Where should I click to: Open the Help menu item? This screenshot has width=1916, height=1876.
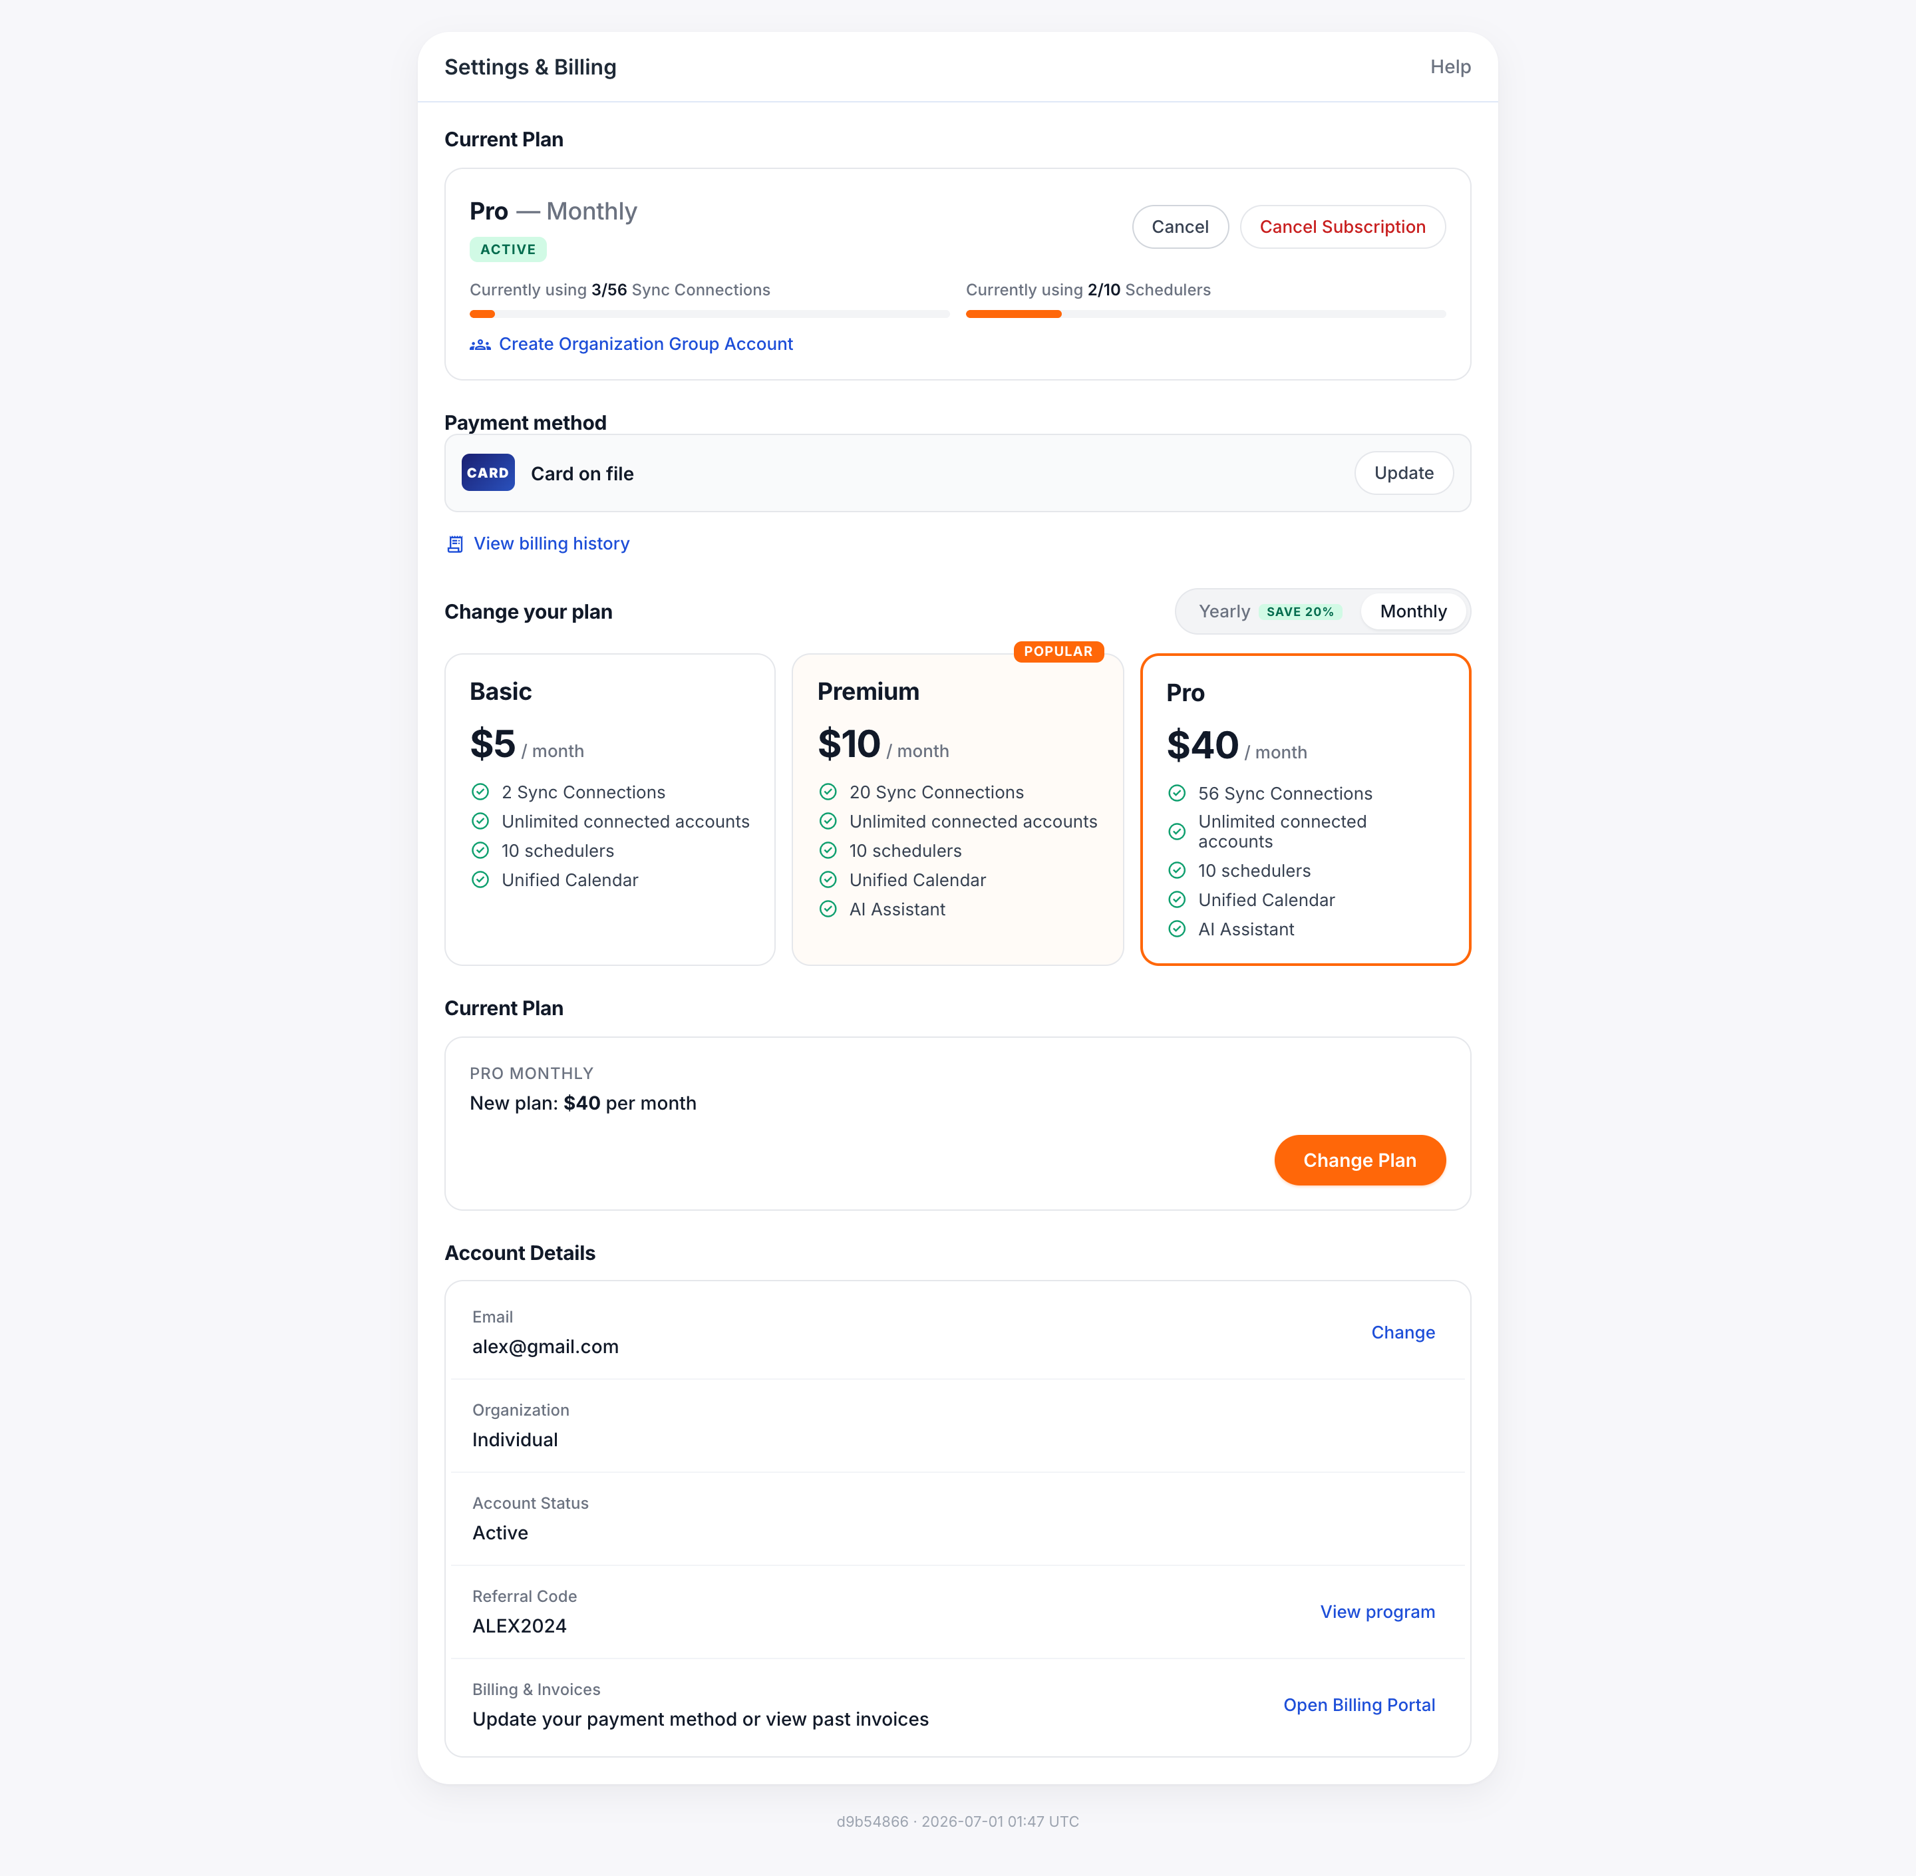(x=1450, y=67)
